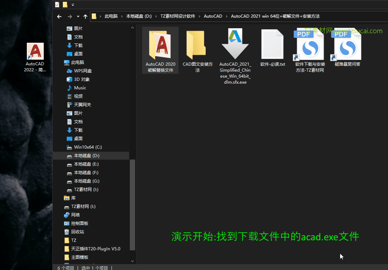Click the 回收站 recycle bin icon
The image size is (388, 270).
click(67, 232)
